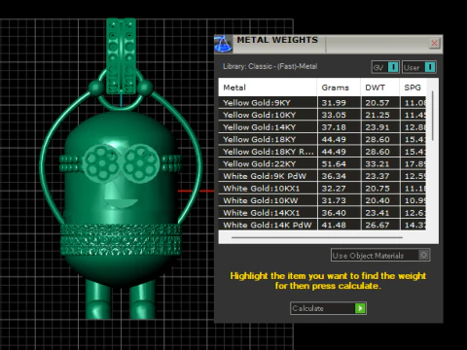467x350 pixels.
Task: Close the Metal Weights dialog
Action: pos(434,43)
